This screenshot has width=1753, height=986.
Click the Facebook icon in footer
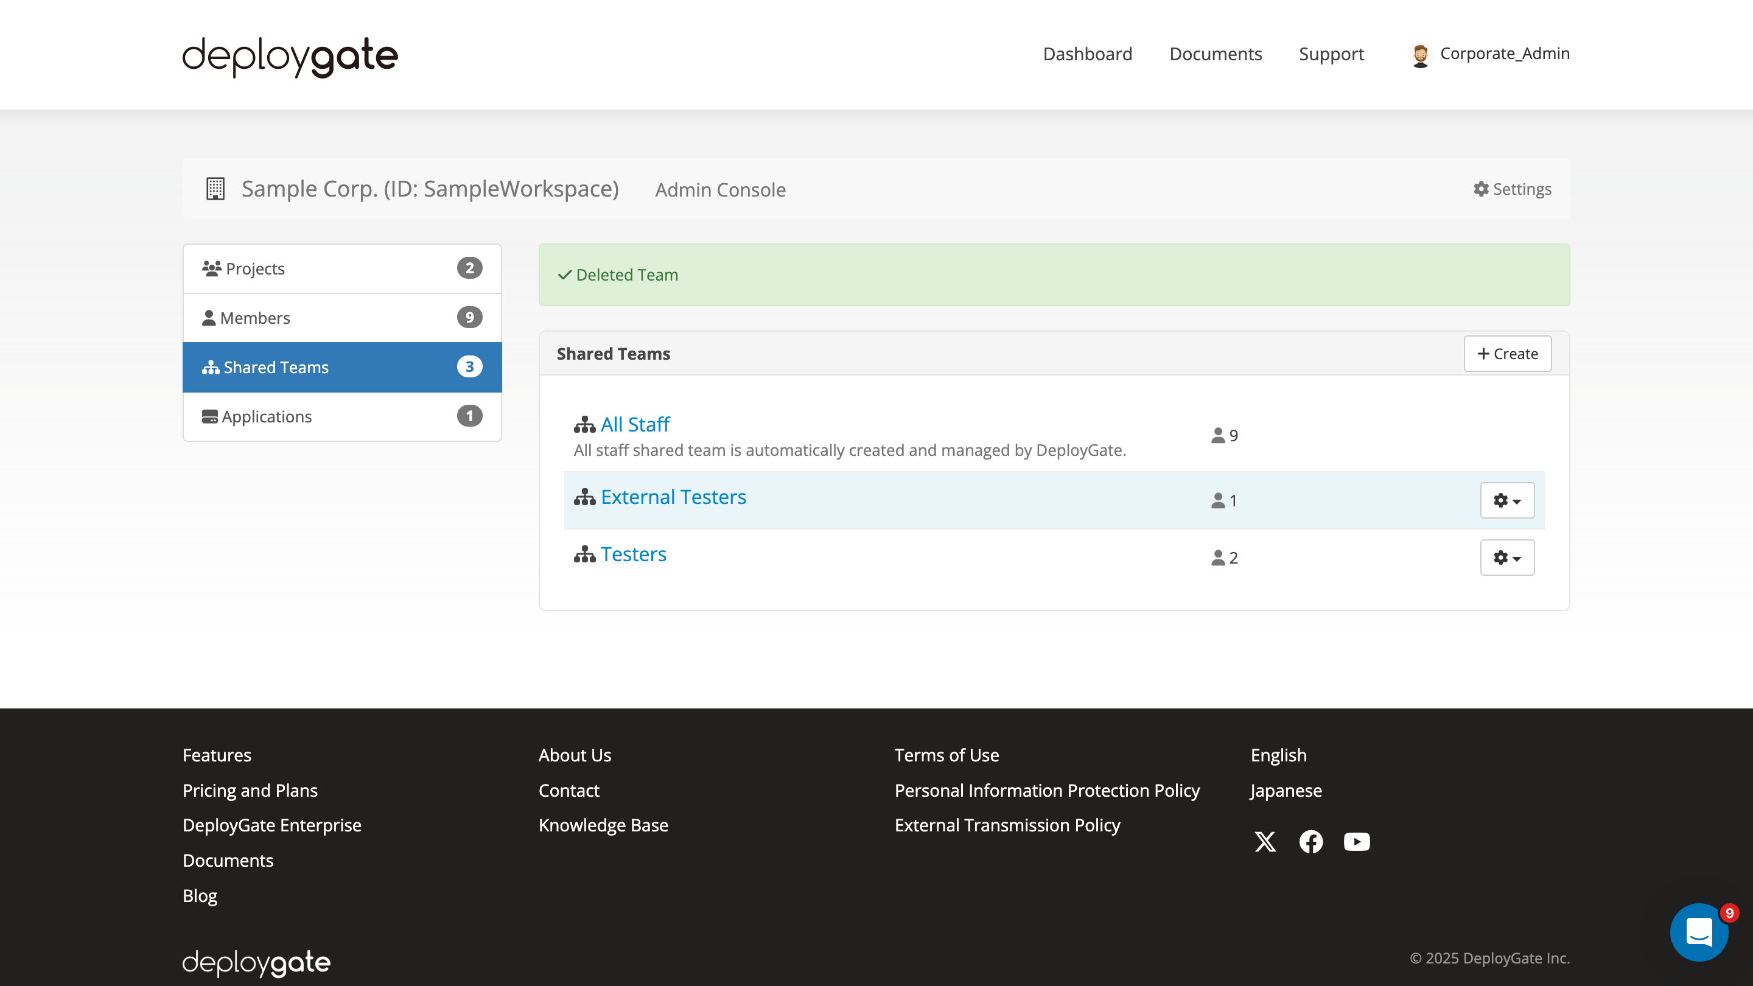pyautogui.click(x=1310, y=842)
